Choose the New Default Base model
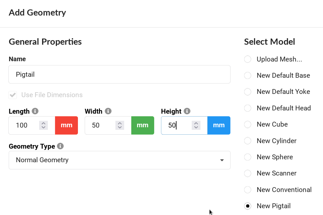Image resolution: width=323 pixels, height=215 pixels. pos(248,75)
